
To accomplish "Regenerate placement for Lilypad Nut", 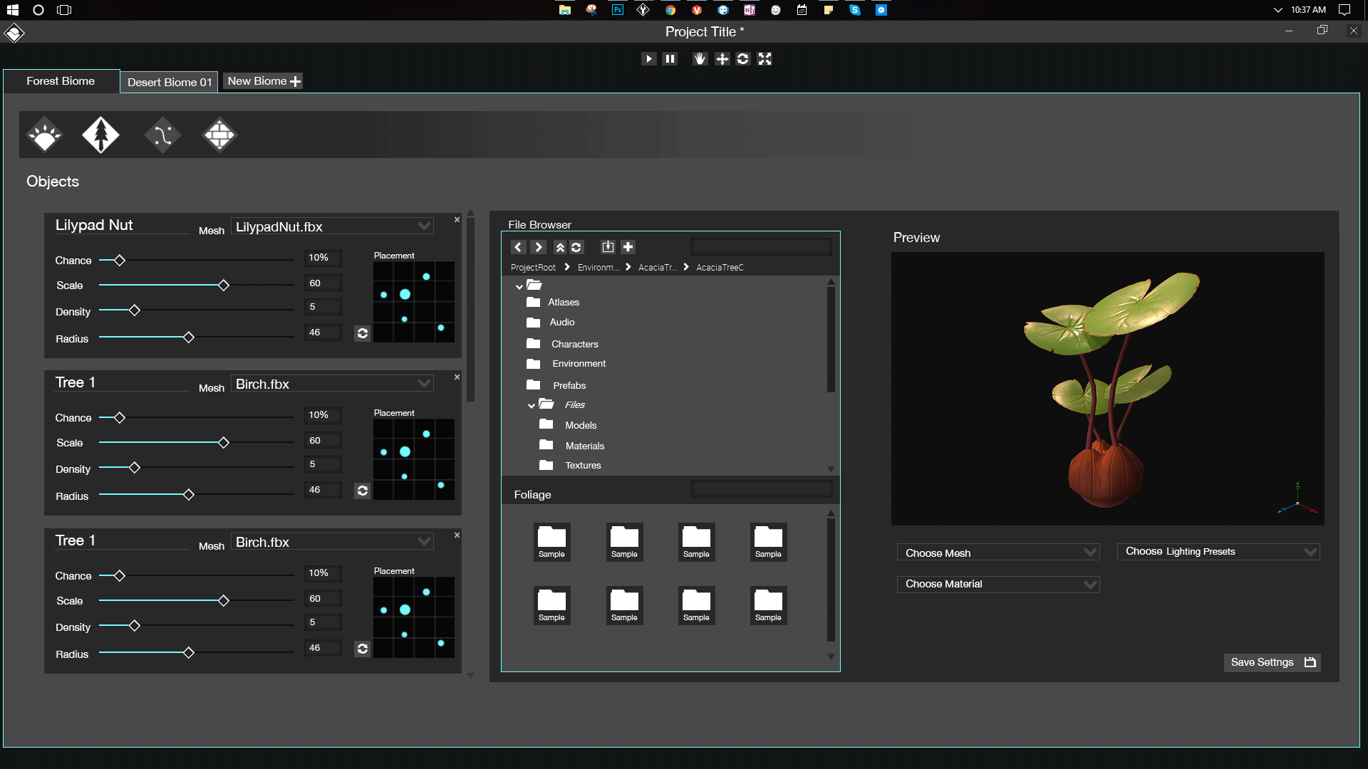I will click(362, 333).
